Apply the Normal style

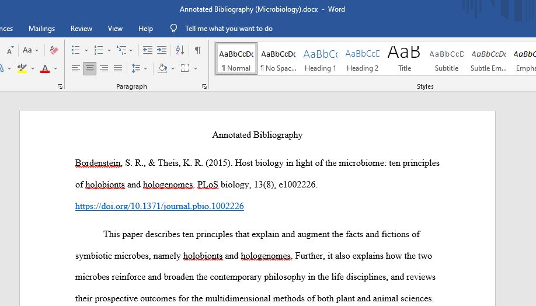236,58
